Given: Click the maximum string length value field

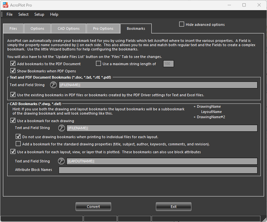Looking at the screenshot, I should [168, 64].
